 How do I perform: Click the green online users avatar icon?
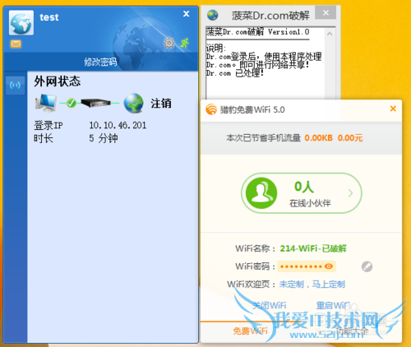[x=261, y=193]
